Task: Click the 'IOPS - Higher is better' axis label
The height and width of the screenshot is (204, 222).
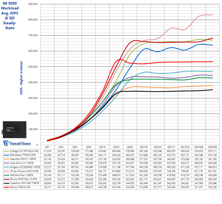Action: coord(21,78)
